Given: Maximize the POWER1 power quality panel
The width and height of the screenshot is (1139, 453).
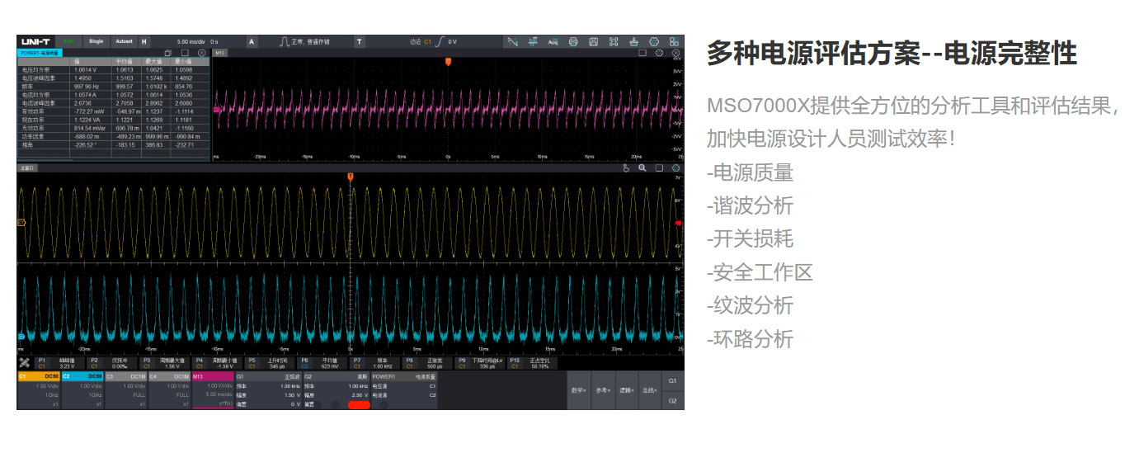Looking at the screenshot, I should pos(185,53).
